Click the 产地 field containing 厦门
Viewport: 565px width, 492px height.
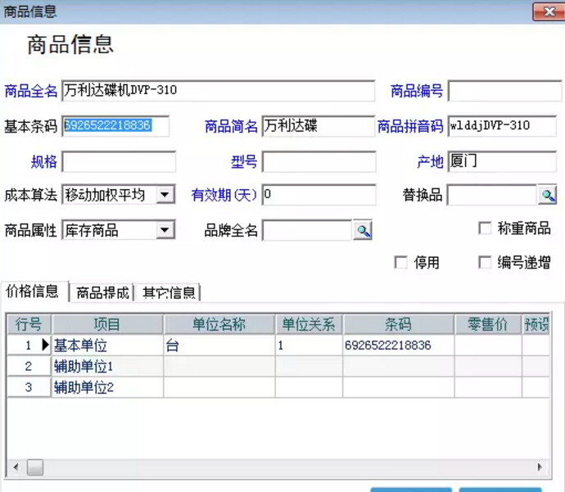502,161
